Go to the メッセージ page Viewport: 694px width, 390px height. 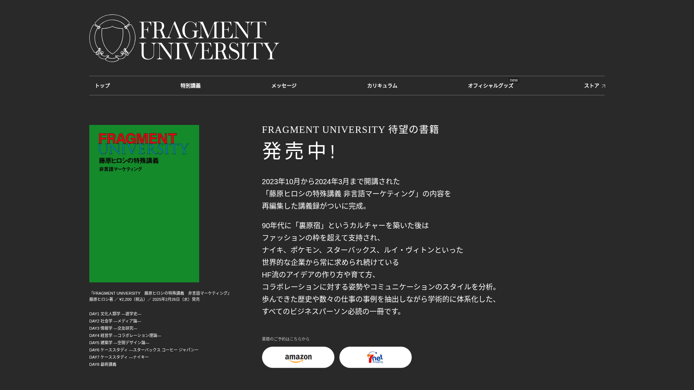coord(284,86)
